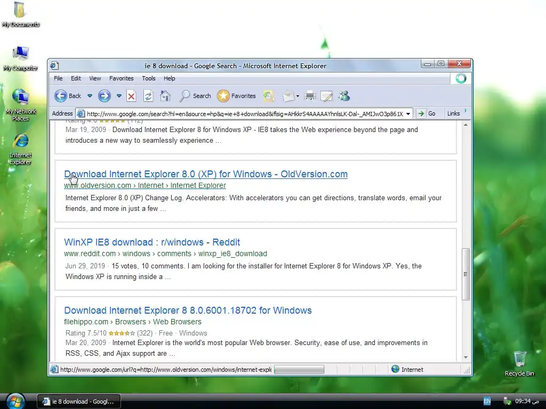Open the Edit menu
546x409 pixels.
click(x=76, y=78)
